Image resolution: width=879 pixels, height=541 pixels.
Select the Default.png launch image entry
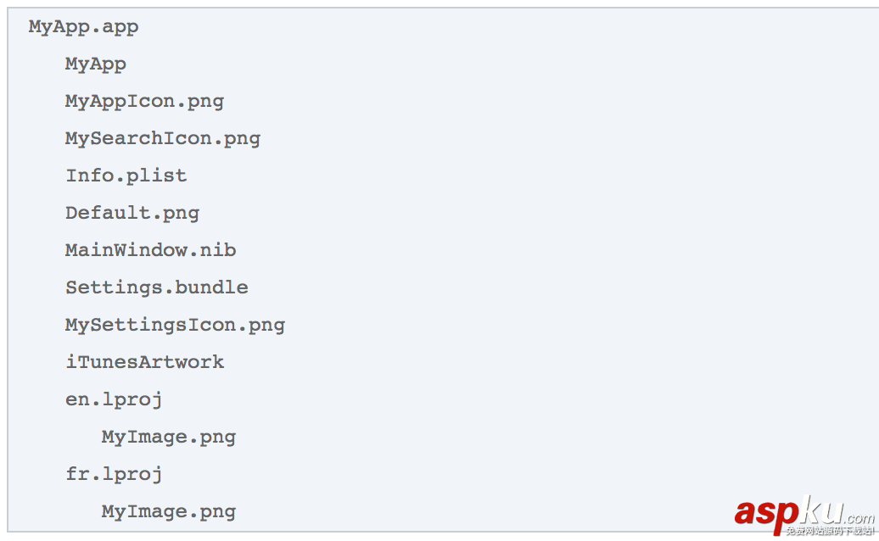[132, 213]
